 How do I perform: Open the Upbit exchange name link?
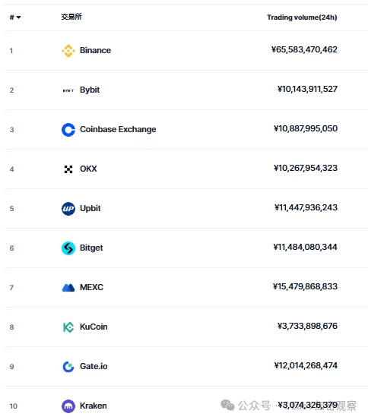90,208
